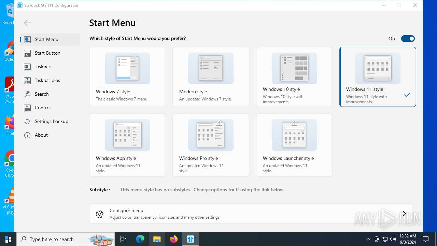This screenshot has height=246, width=437.
Task: Open the Start Button section
Action: pos(50,53)
